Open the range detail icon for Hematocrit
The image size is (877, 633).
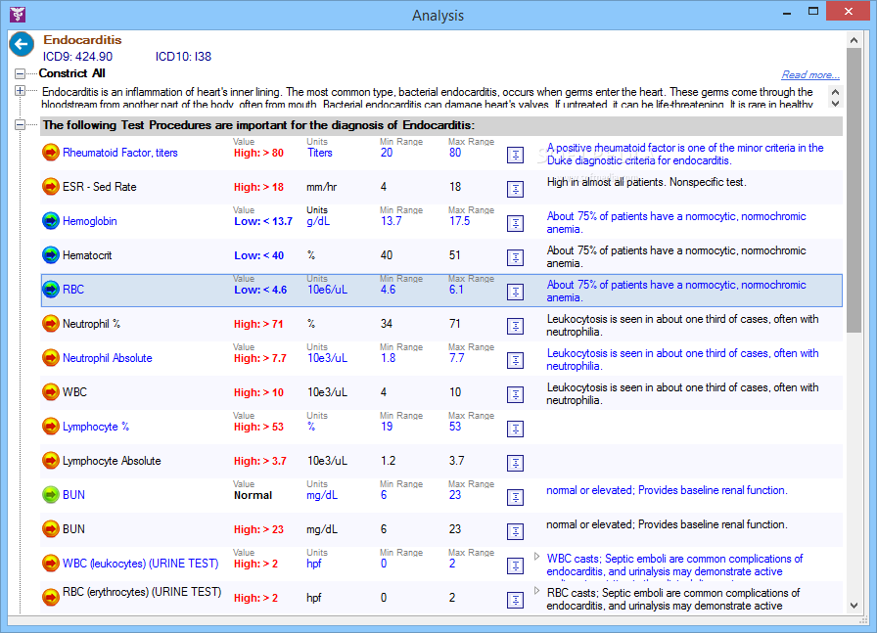point(515,257)
